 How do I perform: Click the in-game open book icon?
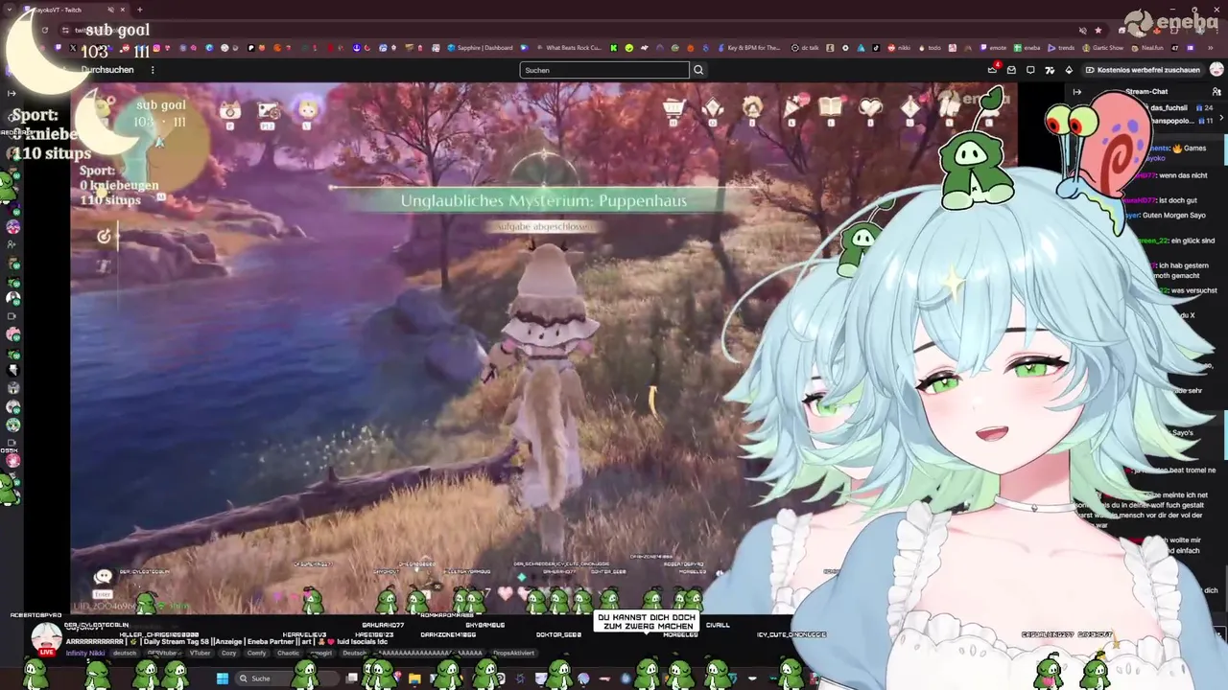pyautogui.click(x=831, y=107)
